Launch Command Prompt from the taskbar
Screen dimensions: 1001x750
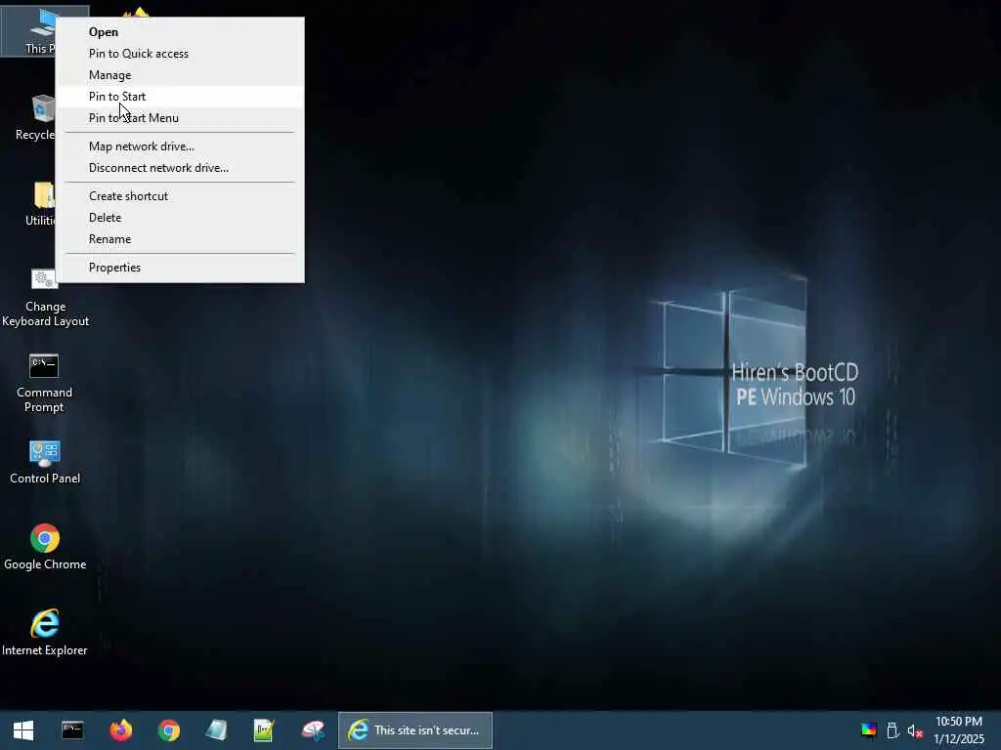coord(72,730)
